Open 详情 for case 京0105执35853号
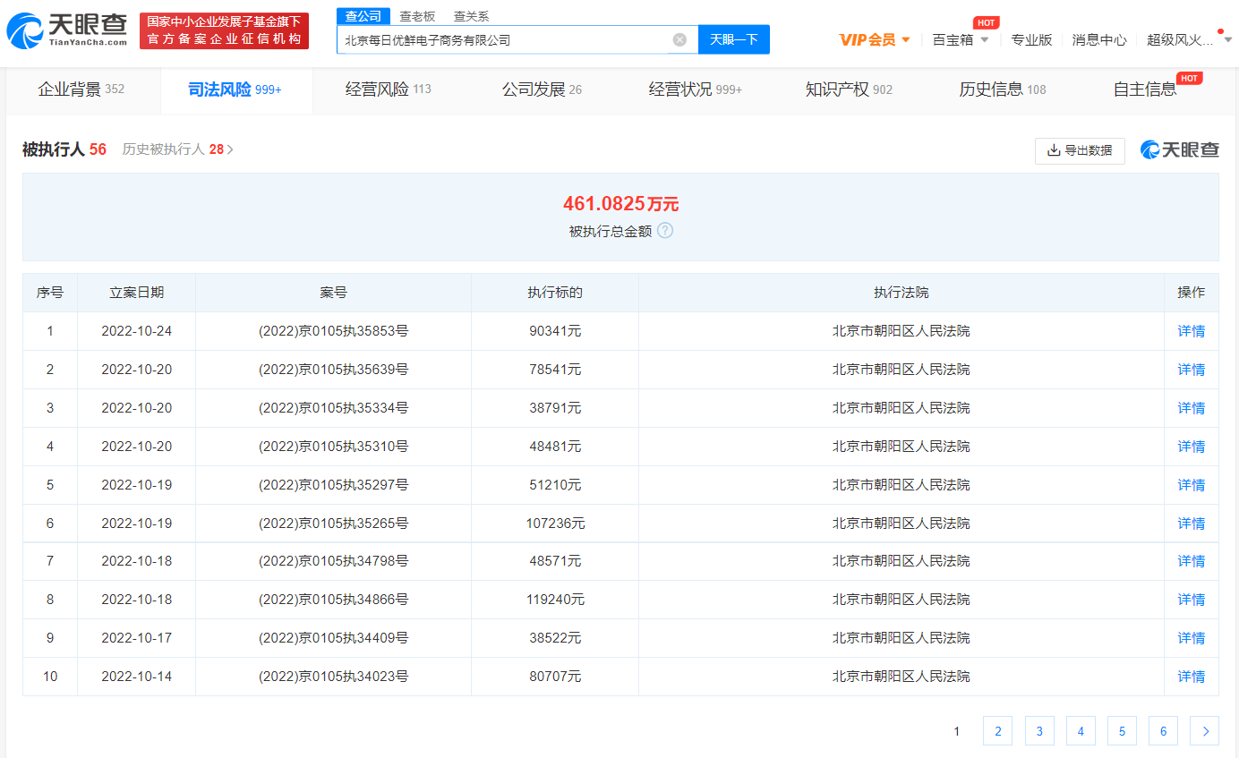This screenshot has width=1239, height=758. coord(1192,331)
